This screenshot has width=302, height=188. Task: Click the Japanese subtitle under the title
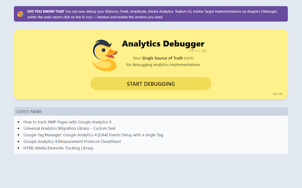click(197, 51)
